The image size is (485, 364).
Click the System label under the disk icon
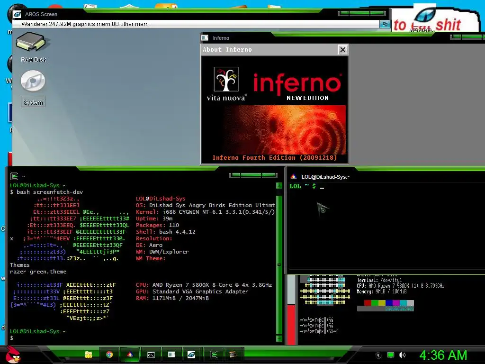[x=33, y=102]
